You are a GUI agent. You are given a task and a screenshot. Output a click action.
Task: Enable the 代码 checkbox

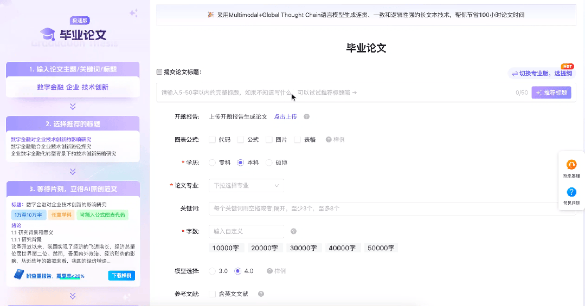[x=213, y=140]
